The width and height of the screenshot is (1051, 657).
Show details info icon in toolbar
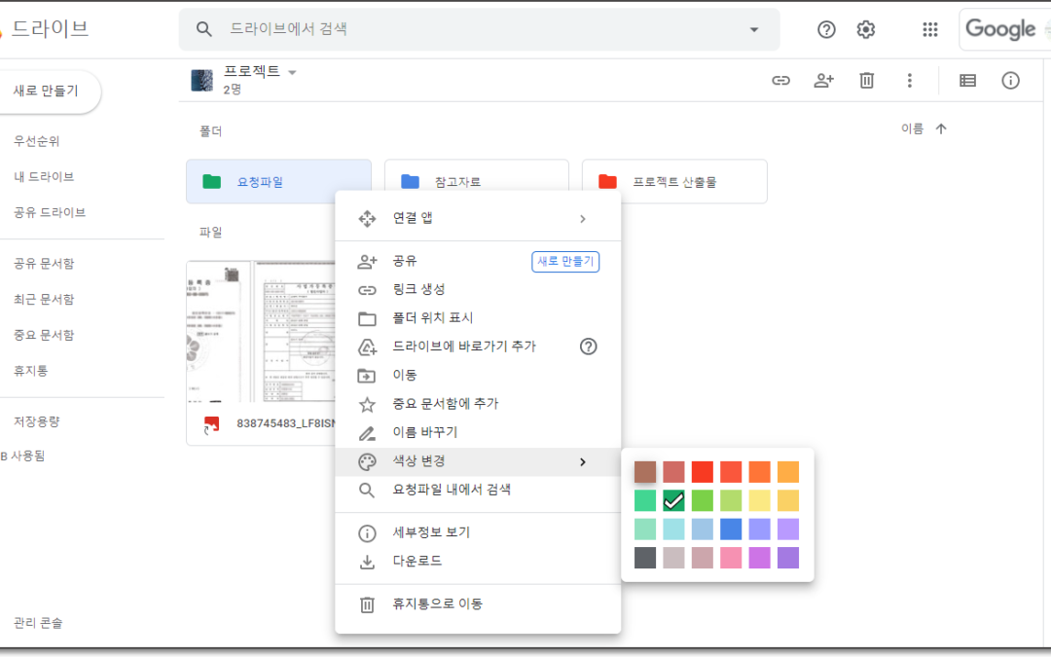pos(1010,81)
